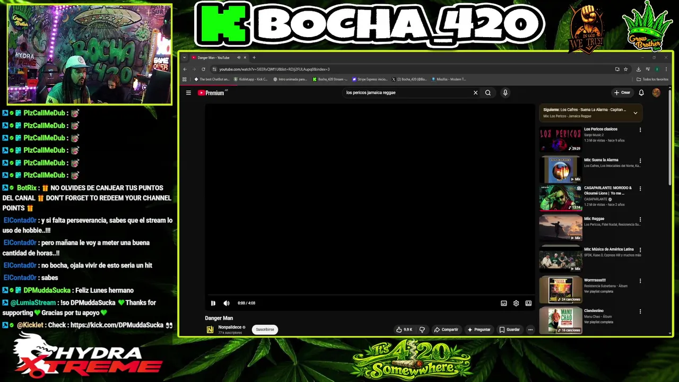Screen dimensions: 679x382
Task: Bookmark this page with star icon
Action: tap(626, 69)
